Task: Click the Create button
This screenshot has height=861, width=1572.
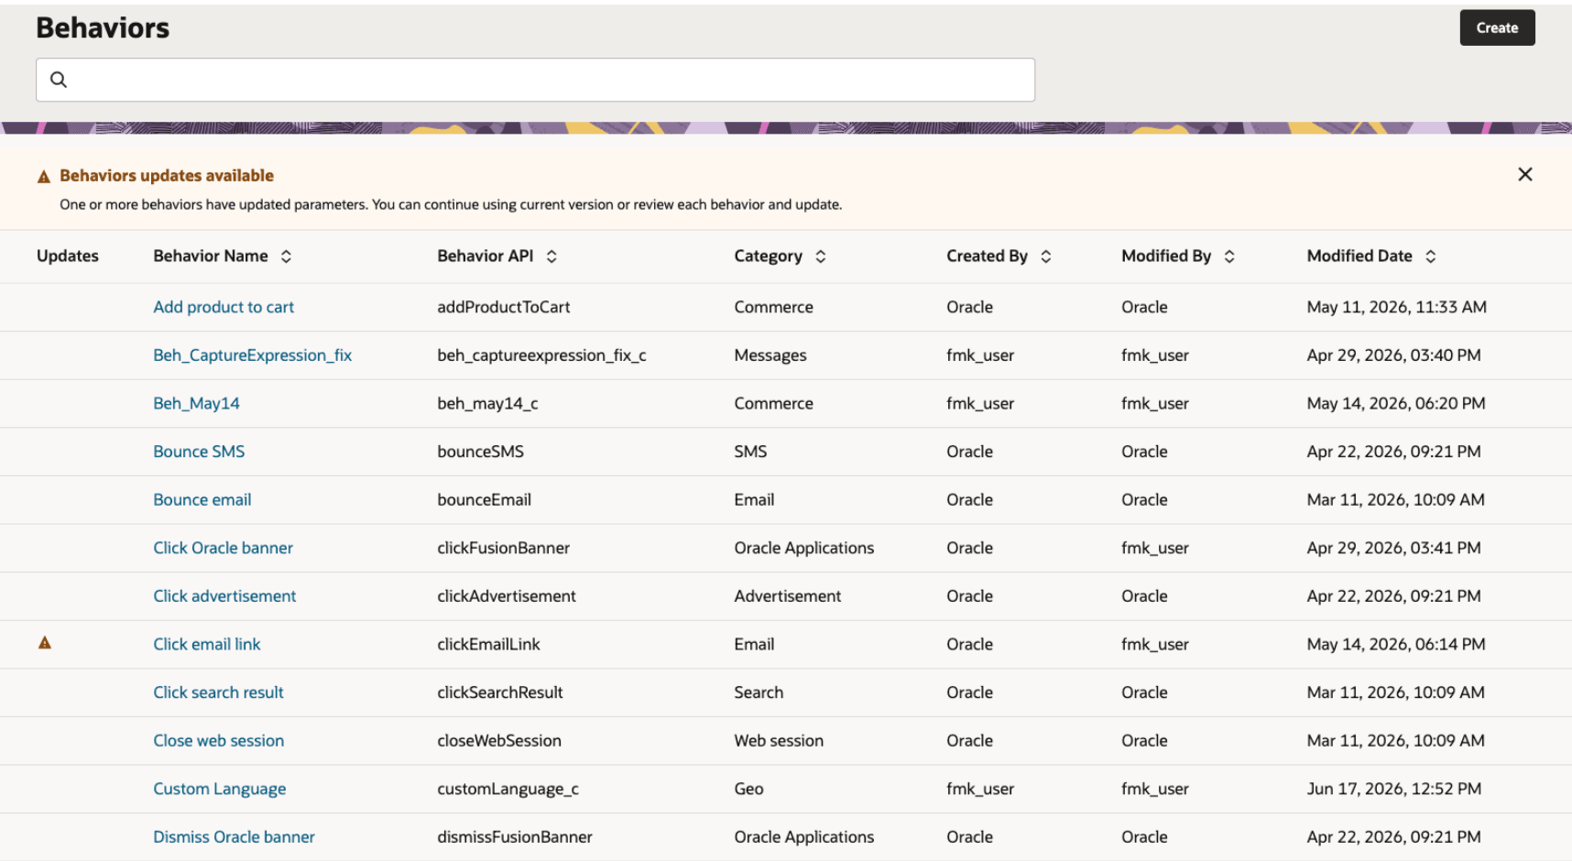Action: 1497,27
